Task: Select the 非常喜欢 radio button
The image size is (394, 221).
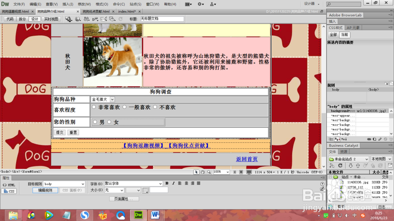Action: [94, 107]
